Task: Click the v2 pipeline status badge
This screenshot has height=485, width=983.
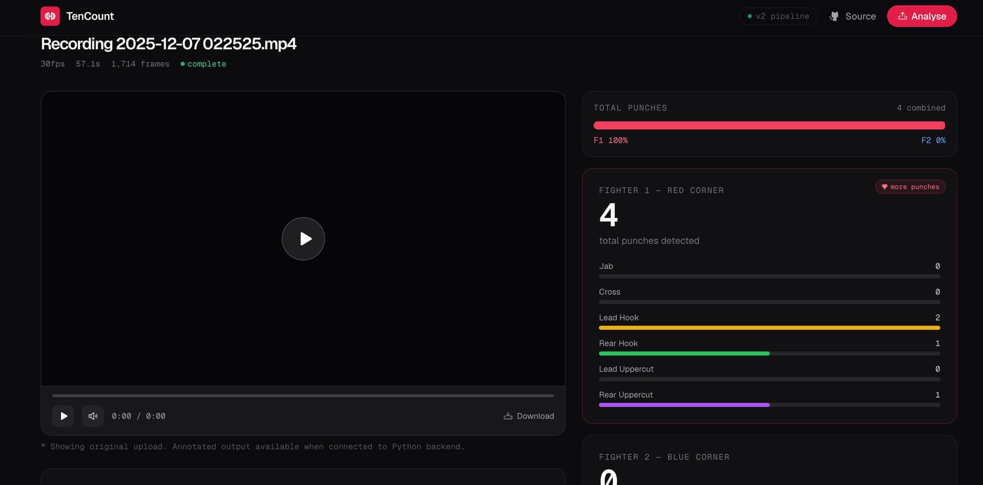Action: pyautogui.click(x=778, y=16)
